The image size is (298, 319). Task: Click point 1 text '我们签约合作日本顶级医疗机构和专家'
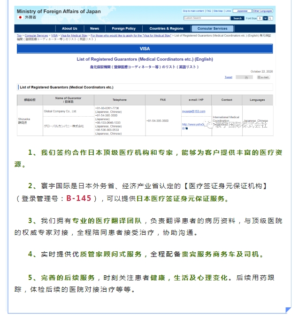point(107,152)
